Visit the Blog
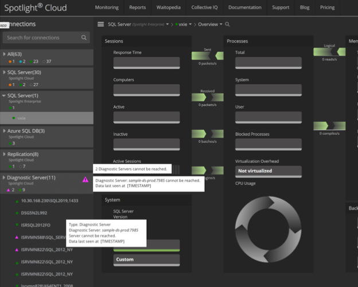Viewport: 358px width, 287px height. point(305,7)
